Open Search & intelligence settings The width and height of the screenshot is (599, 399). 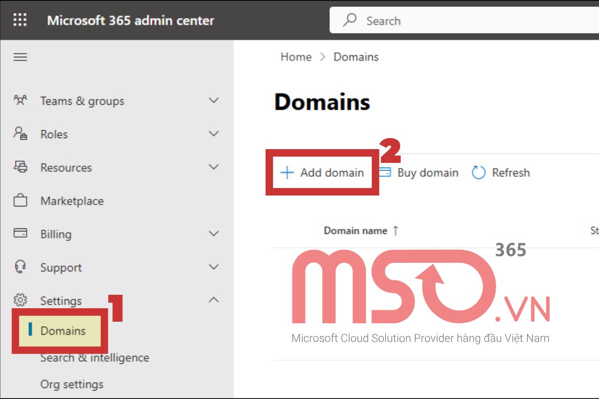[x=95, y=358]
